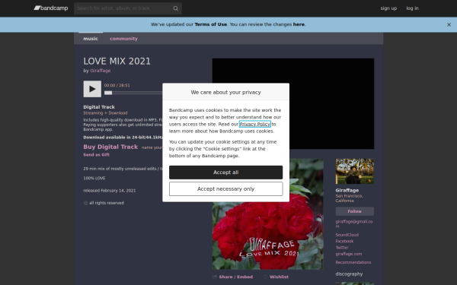Open the Twitter link
457x285 pixels.
pyautogui.click(x=342, y=248)
